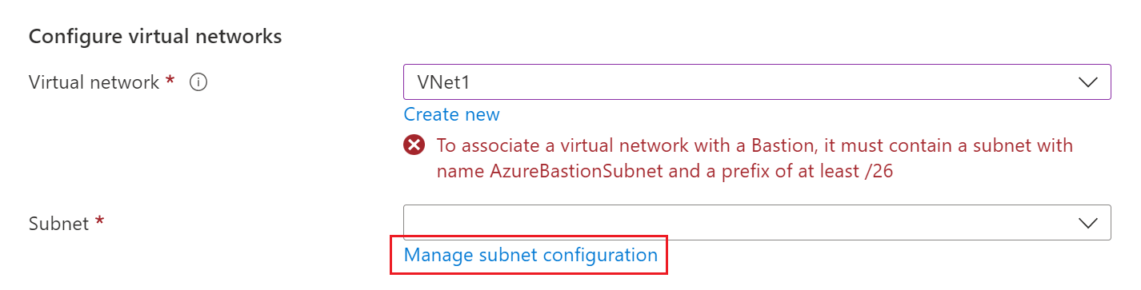Click the info icon beside Virtual network
This screenshot has height=290, width=1141.
point(198,82)
